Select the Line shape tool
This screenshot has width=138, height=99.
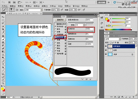click(3, 70)
